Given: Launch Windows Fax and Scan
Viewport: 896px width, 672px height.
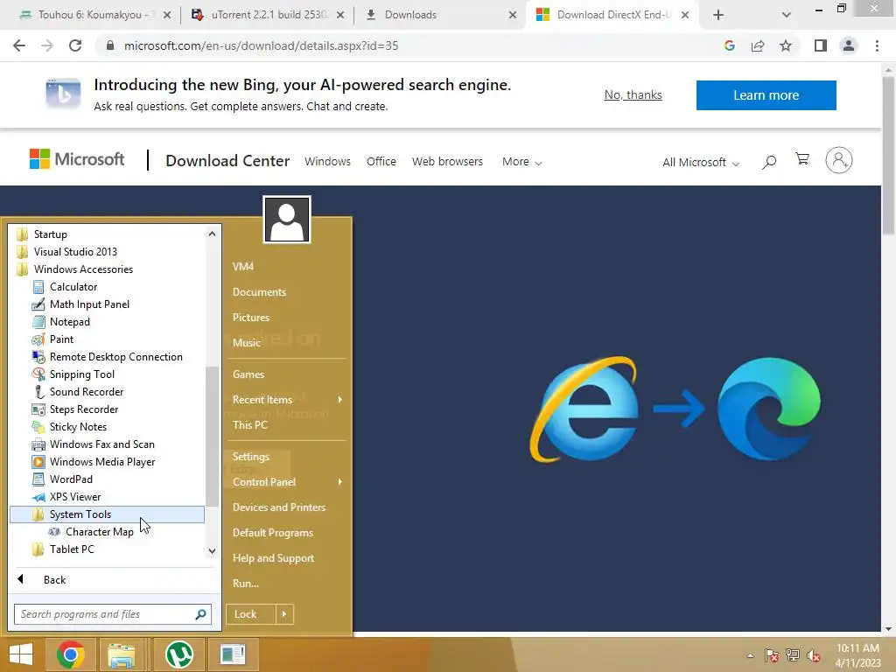Looking at the screenshot, I should [101, 444].
